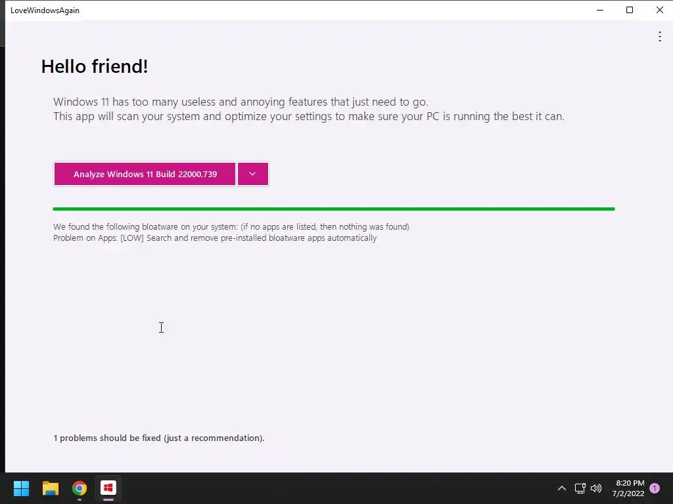This screenshot has width=673, height=504.
Task: Show hidden system tray icons chevron
Action: tap(561, 488)
